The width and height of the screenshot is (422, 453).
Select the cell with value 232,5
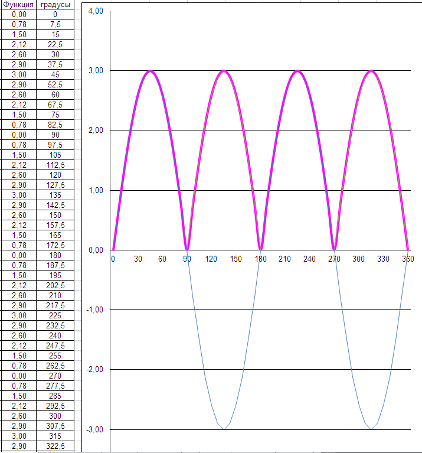pyautogui.click(x=55, y=325)
